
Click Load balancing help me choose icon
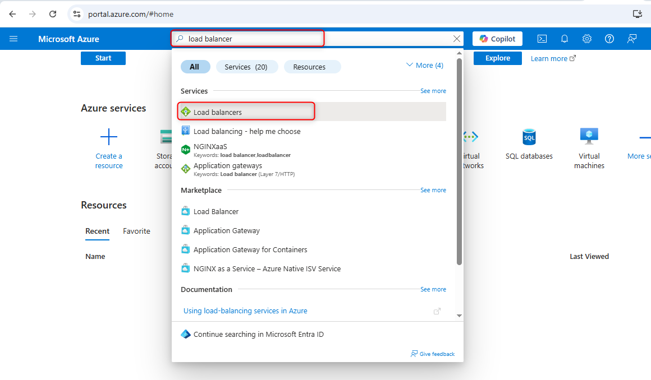pos(186,131)
